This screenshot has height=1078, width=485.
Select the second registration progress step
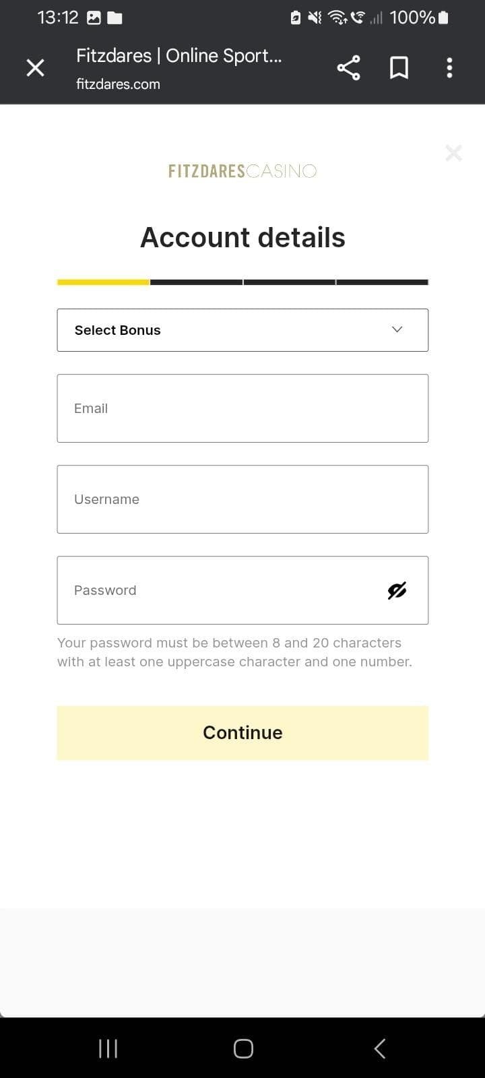tap(196, 282)
